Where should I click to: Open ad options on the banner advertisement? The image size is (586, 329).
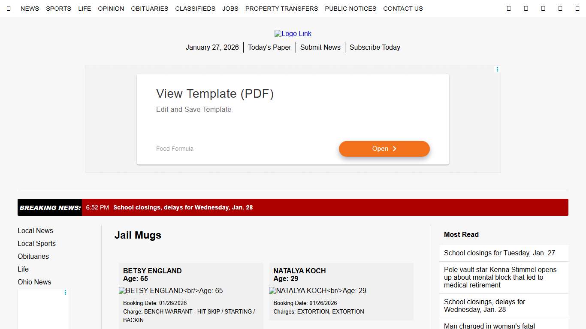497,69
